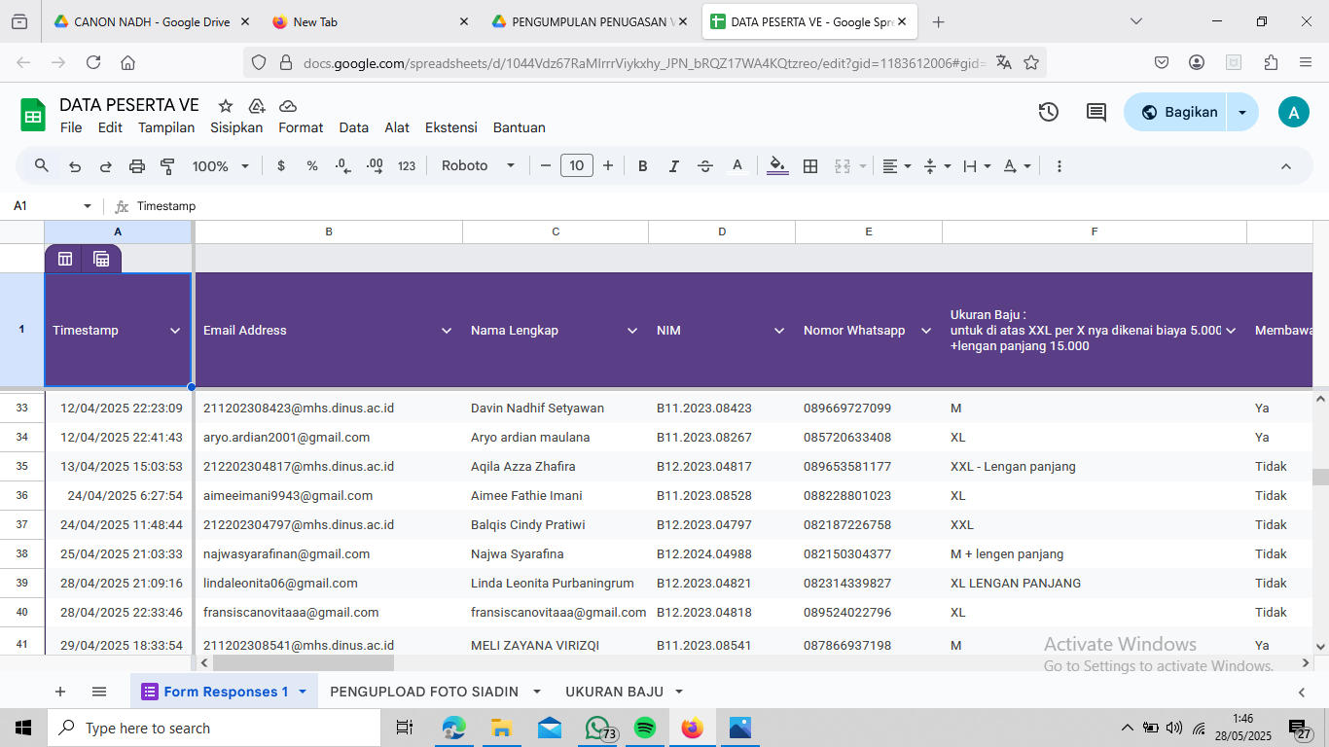The height and width of the screenshot is (747, 1329).
Task: Click the search menus magnifier icon
Action: pos(42,166)
